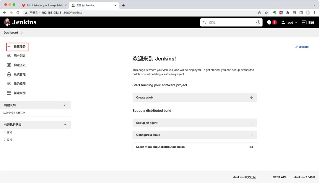Click the arrow on Configure a cloud
Screen dimensions: 319x183
click(x=251, y=135)
